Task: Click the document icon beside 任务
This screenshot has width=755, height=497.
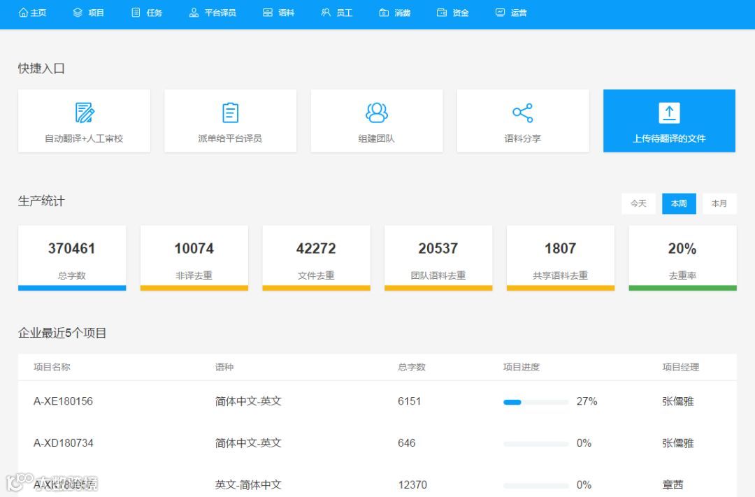Action: 136,13
